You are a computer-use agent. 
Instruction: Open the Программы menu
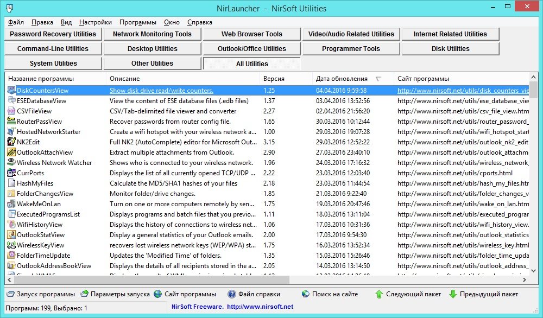pyautogui.click(x=138, y=22)
